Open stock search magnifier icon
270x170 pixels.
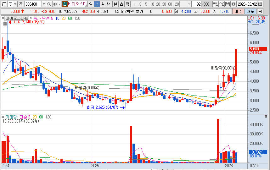point(49,4)
